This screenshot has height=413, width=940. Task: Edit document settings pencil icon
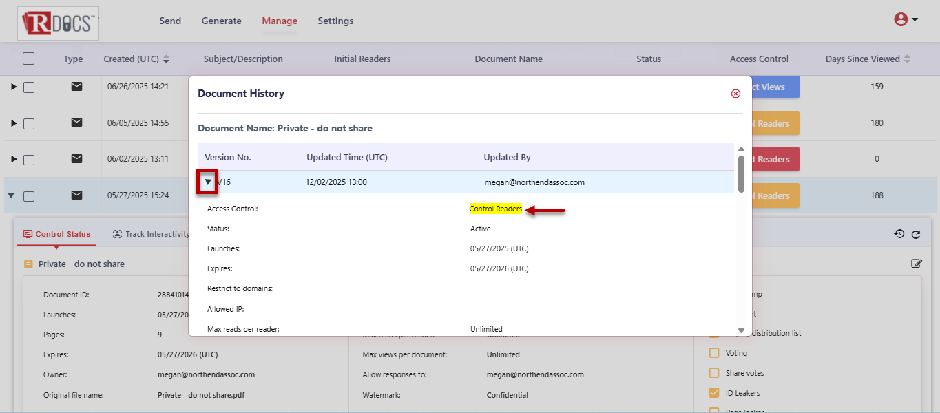(x=916, y=264)
